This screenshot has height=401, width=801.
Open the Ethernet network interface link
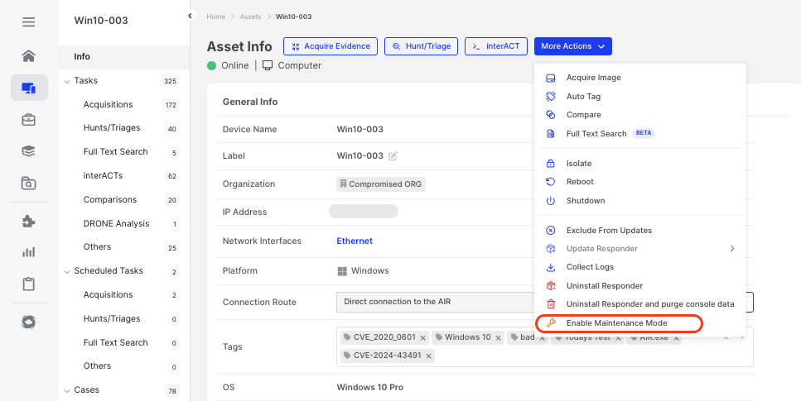pos(355,241)
